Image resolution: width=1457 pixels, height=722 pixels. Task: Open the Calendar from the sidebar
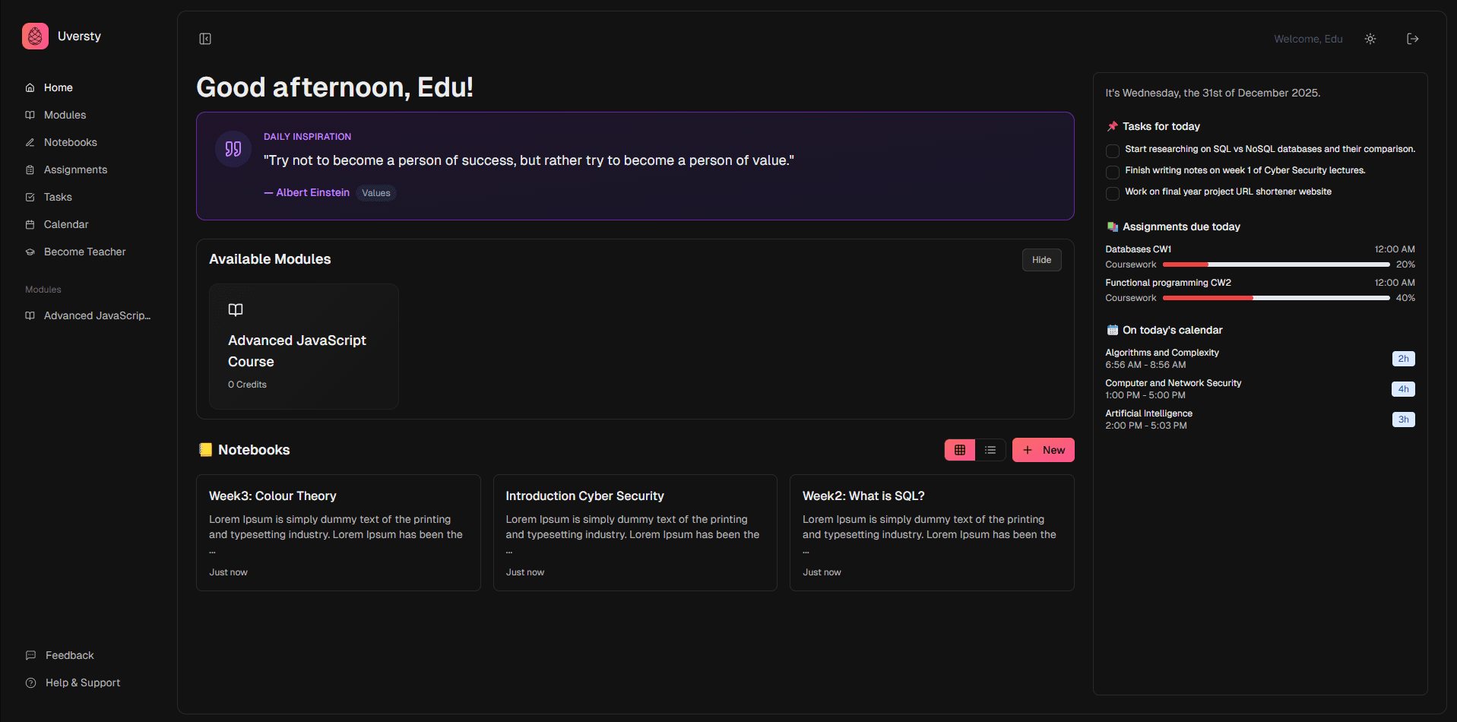65,224
